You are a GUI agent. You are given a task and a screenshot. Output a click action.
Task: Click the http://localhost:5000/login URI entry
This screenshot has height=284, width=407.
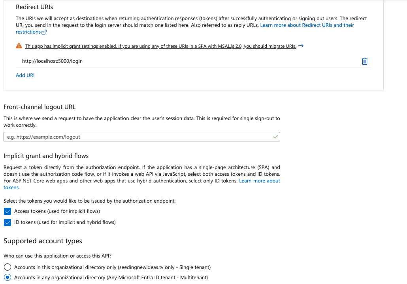[x=52, y=61]
